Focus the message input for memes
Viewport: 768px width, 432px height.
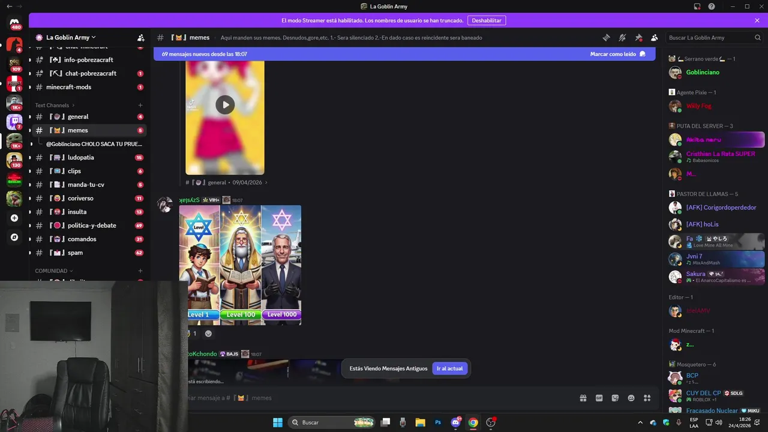378,398
